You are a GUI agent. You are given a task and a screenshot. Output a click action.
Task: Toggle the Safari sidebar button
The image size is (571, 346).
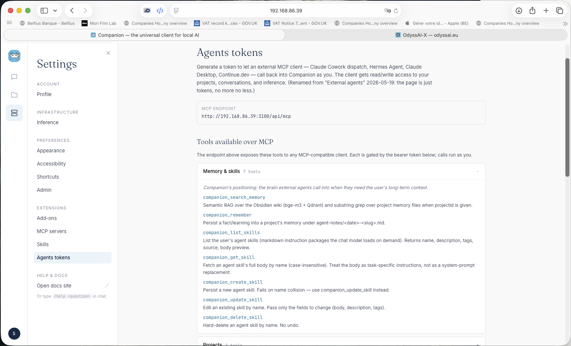tap(44, 11)
